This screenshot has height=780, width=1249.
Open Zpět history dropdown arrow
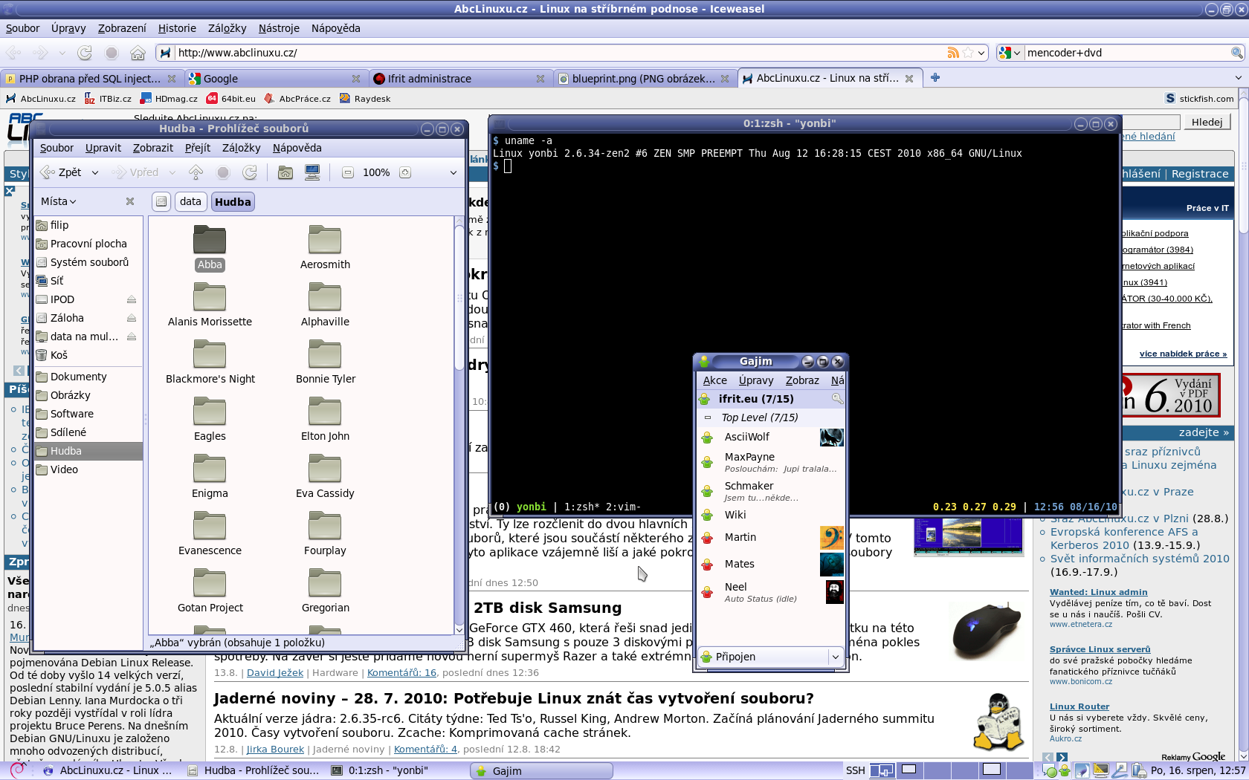tap(95, 172)
